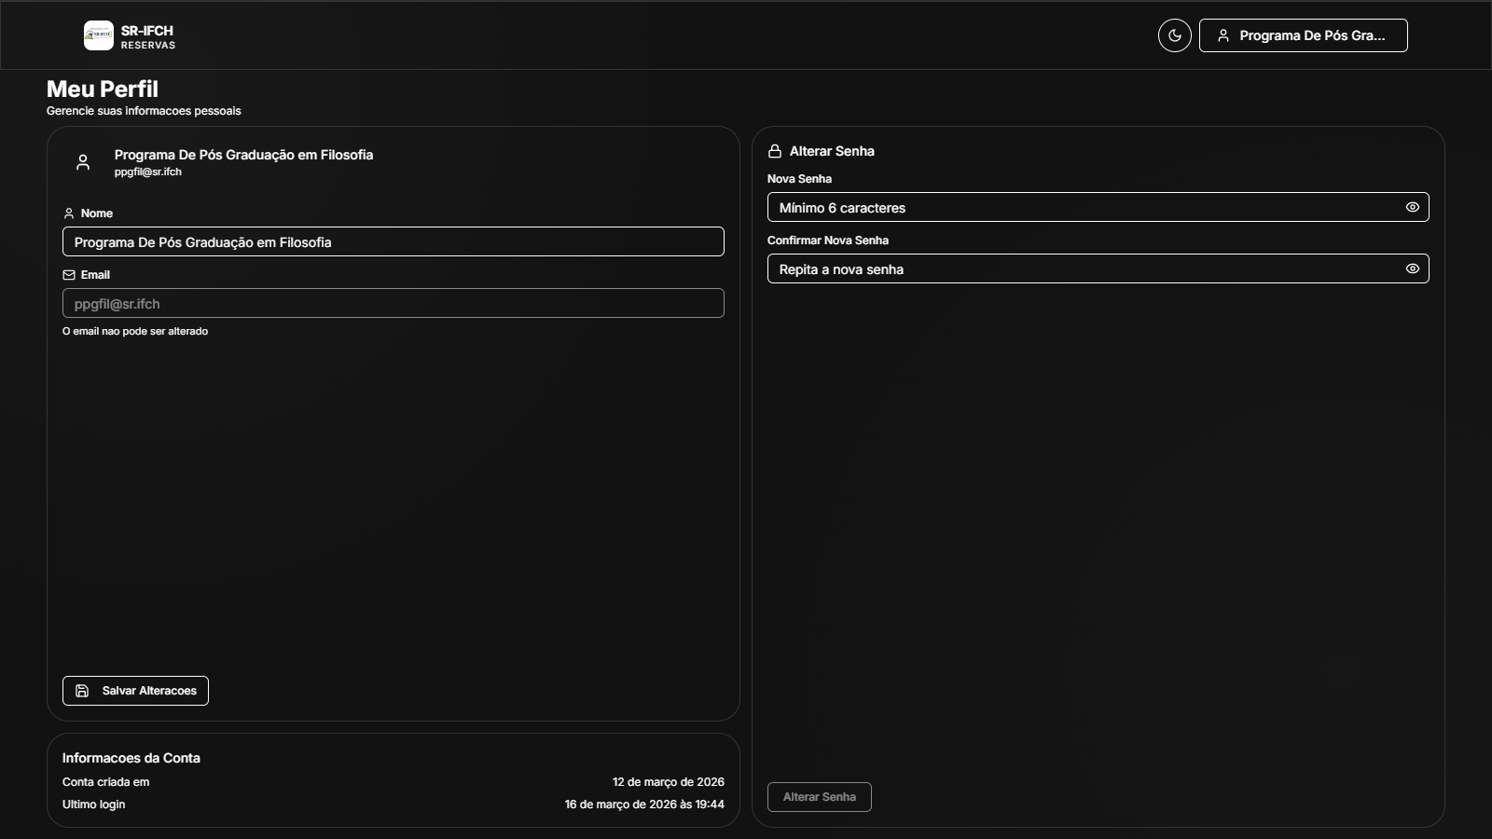Click the profile avatar icon on the card
This screenshot has width=1492, height=839.
tap(83, 162)
